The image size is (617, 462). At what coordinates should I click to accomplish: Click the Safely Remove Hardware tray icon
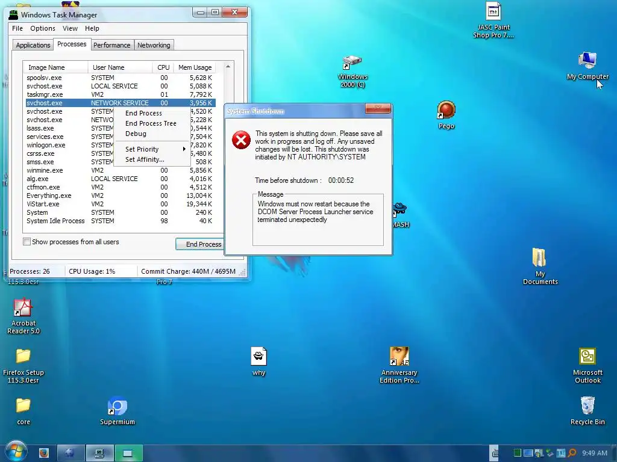pyautogui.click(x=550, y=453)
